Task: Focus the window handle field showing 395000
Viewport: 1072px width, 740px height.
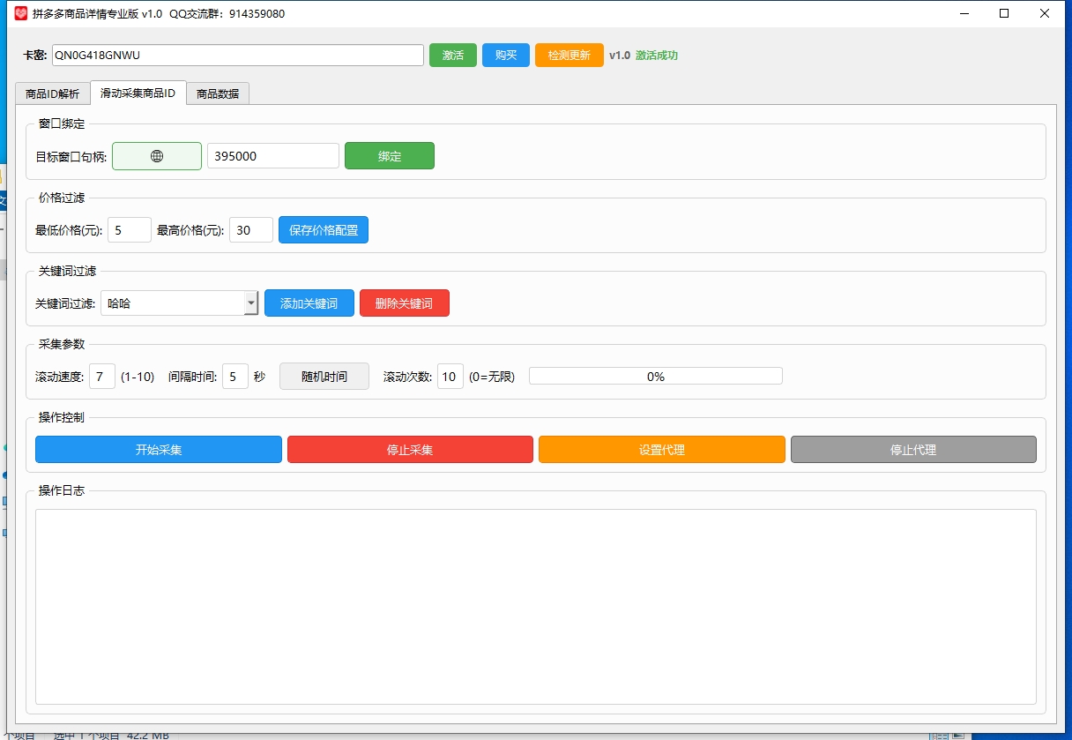Action: (273, 156)
